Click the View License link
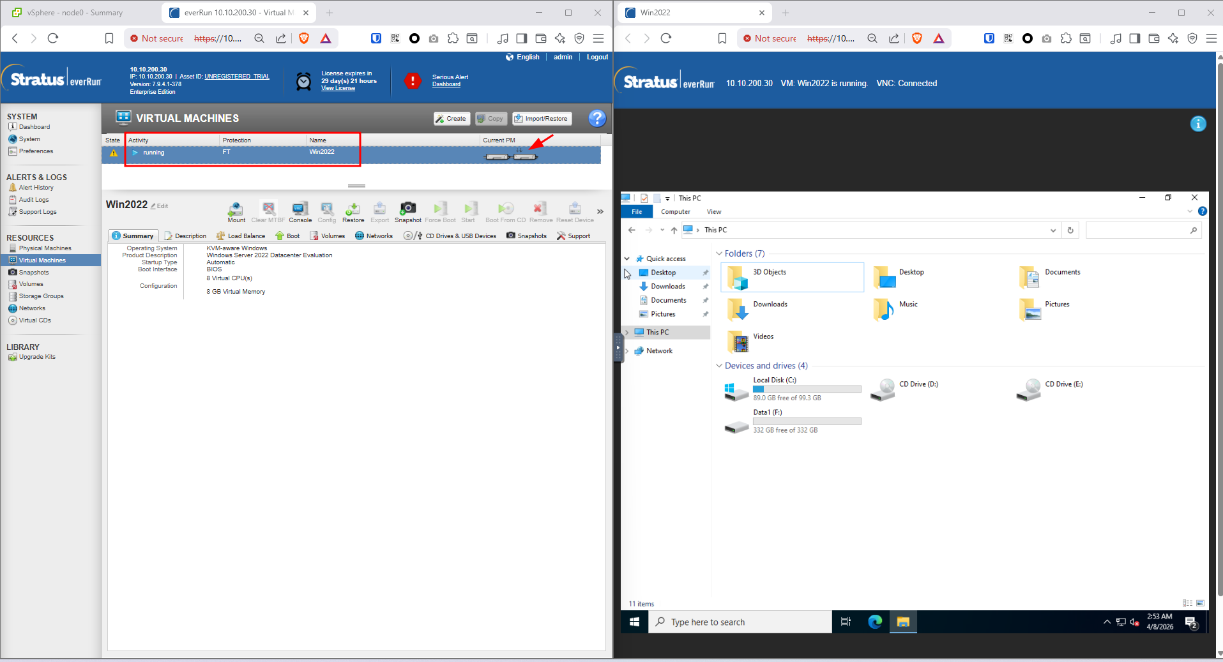 coord(338,89)
